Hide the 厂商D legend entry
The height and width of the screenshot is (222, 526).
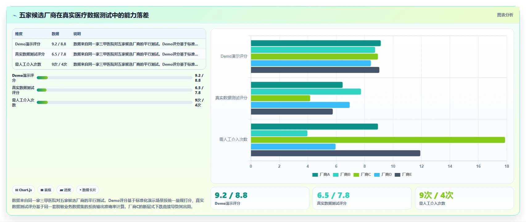click(x=383, y=175)
